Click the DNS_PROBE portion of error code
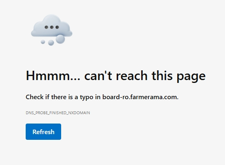Image resolution: width=225 pixels, height=165 pixels. pyautogui.click(x=37, y=113)
